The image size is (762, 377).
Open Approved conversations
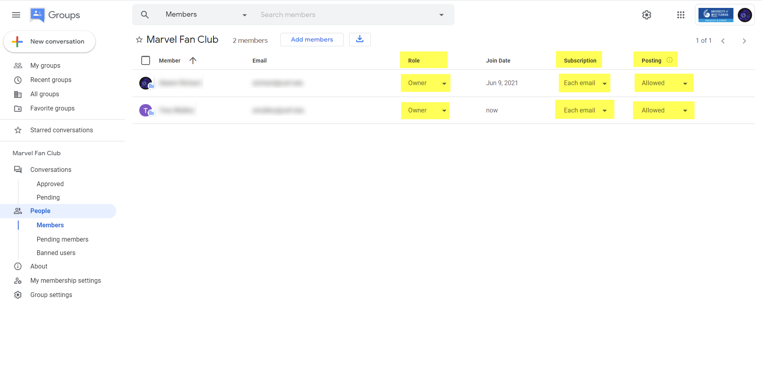tap(50, 184)
